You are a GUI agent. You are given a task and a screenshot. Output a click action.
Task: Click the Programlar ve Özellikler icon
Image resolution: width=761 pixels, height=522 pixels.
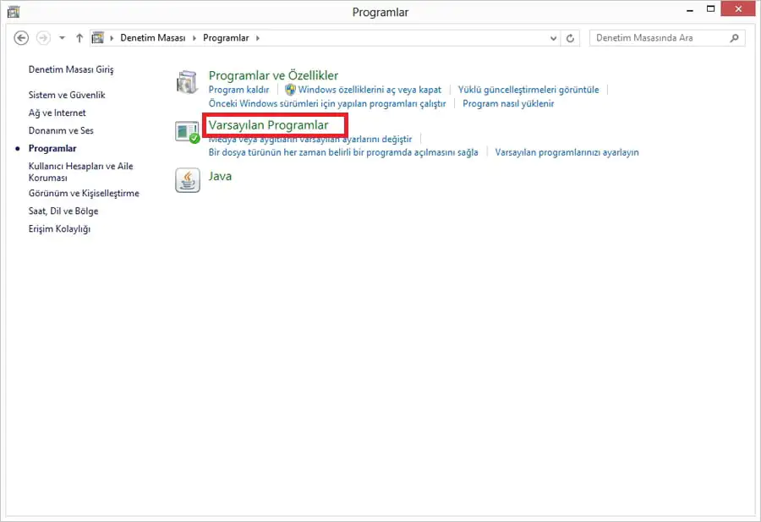(187, 80)
